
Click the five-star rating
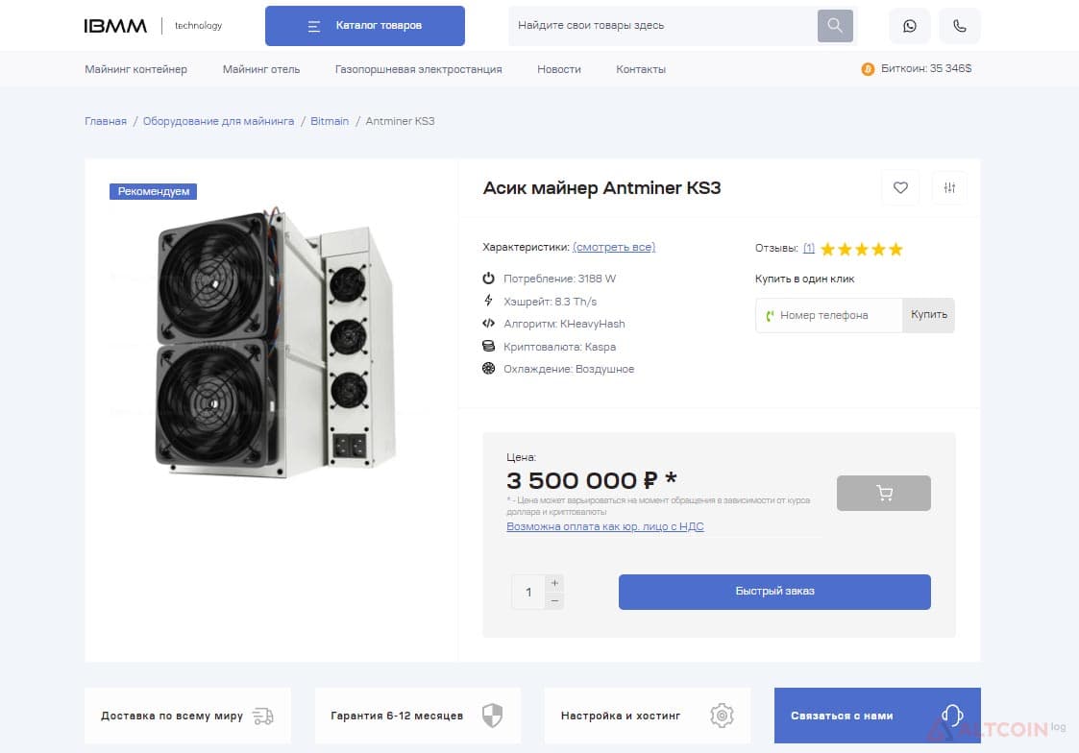tap(862, 249)
